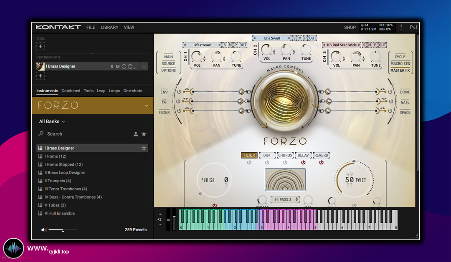Open the Ens Swell source dropdown
This screenshot has width=451, height=262.
[272, 38]
